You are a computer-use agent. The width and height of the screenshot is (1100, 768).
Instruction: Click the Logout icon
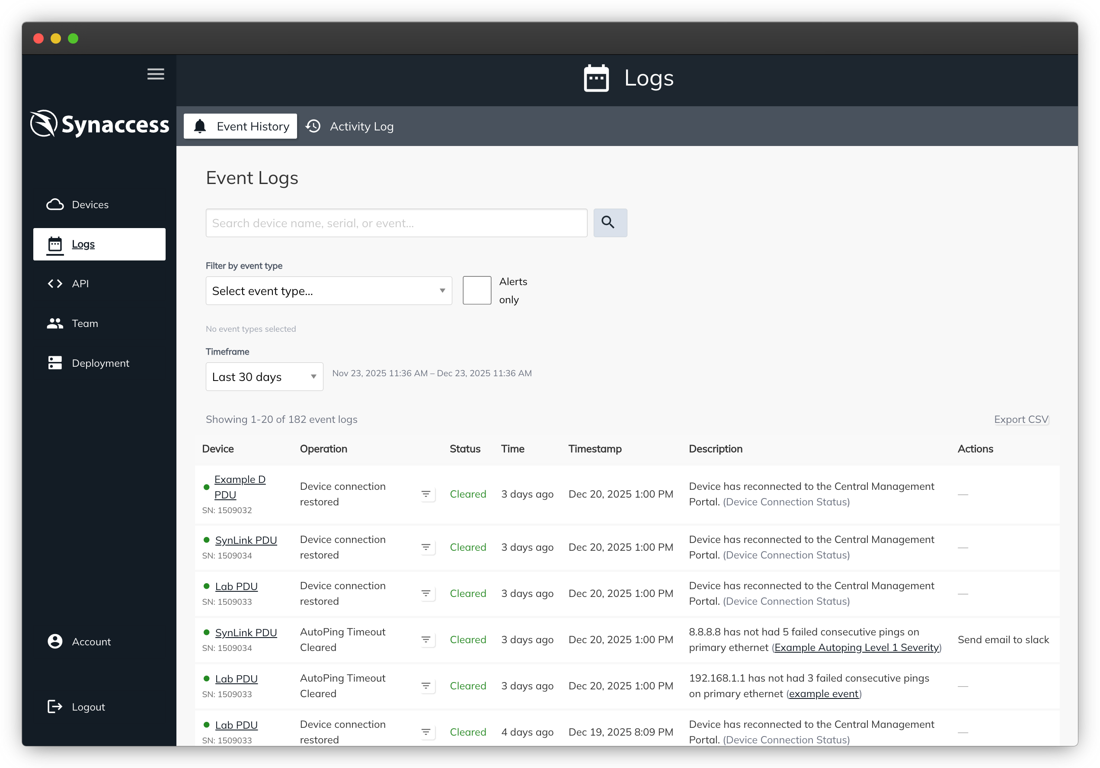click(55, 707)
